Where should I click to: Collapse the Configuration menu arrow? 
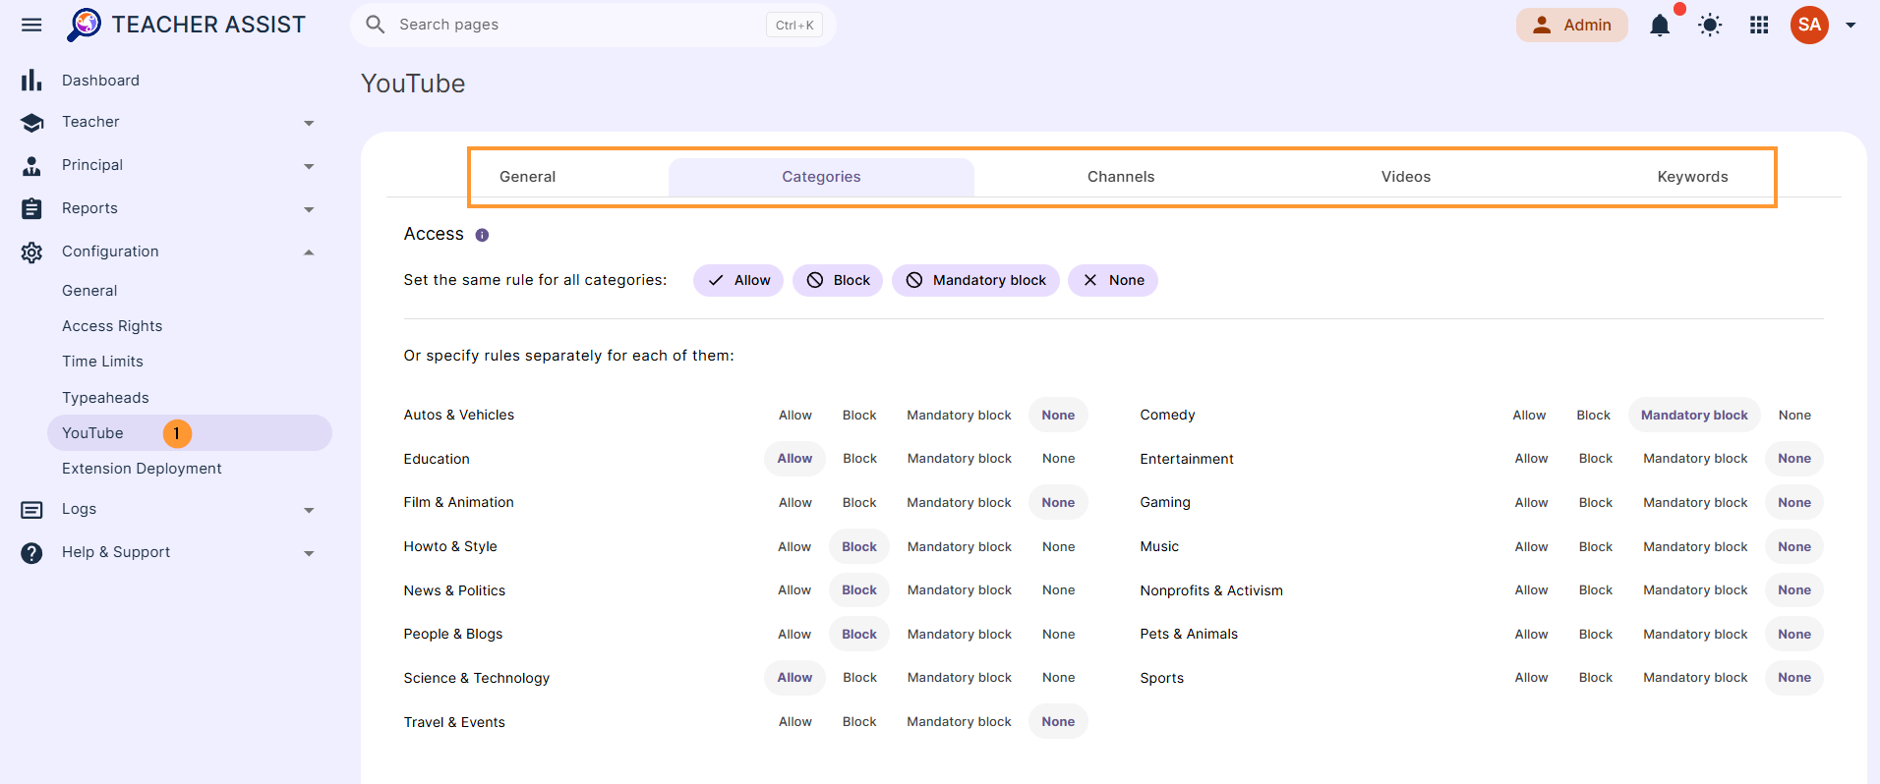(309, 252)
